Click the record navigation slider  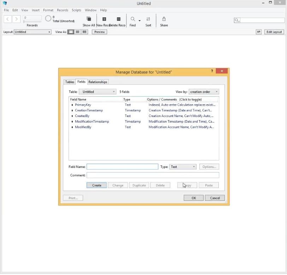(32, 22)
